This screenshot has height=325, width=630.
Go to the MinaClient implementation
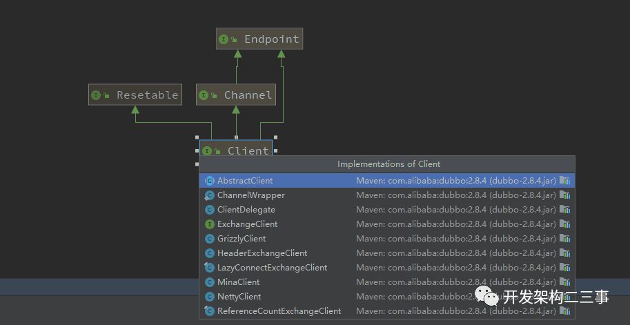[238, 282]
